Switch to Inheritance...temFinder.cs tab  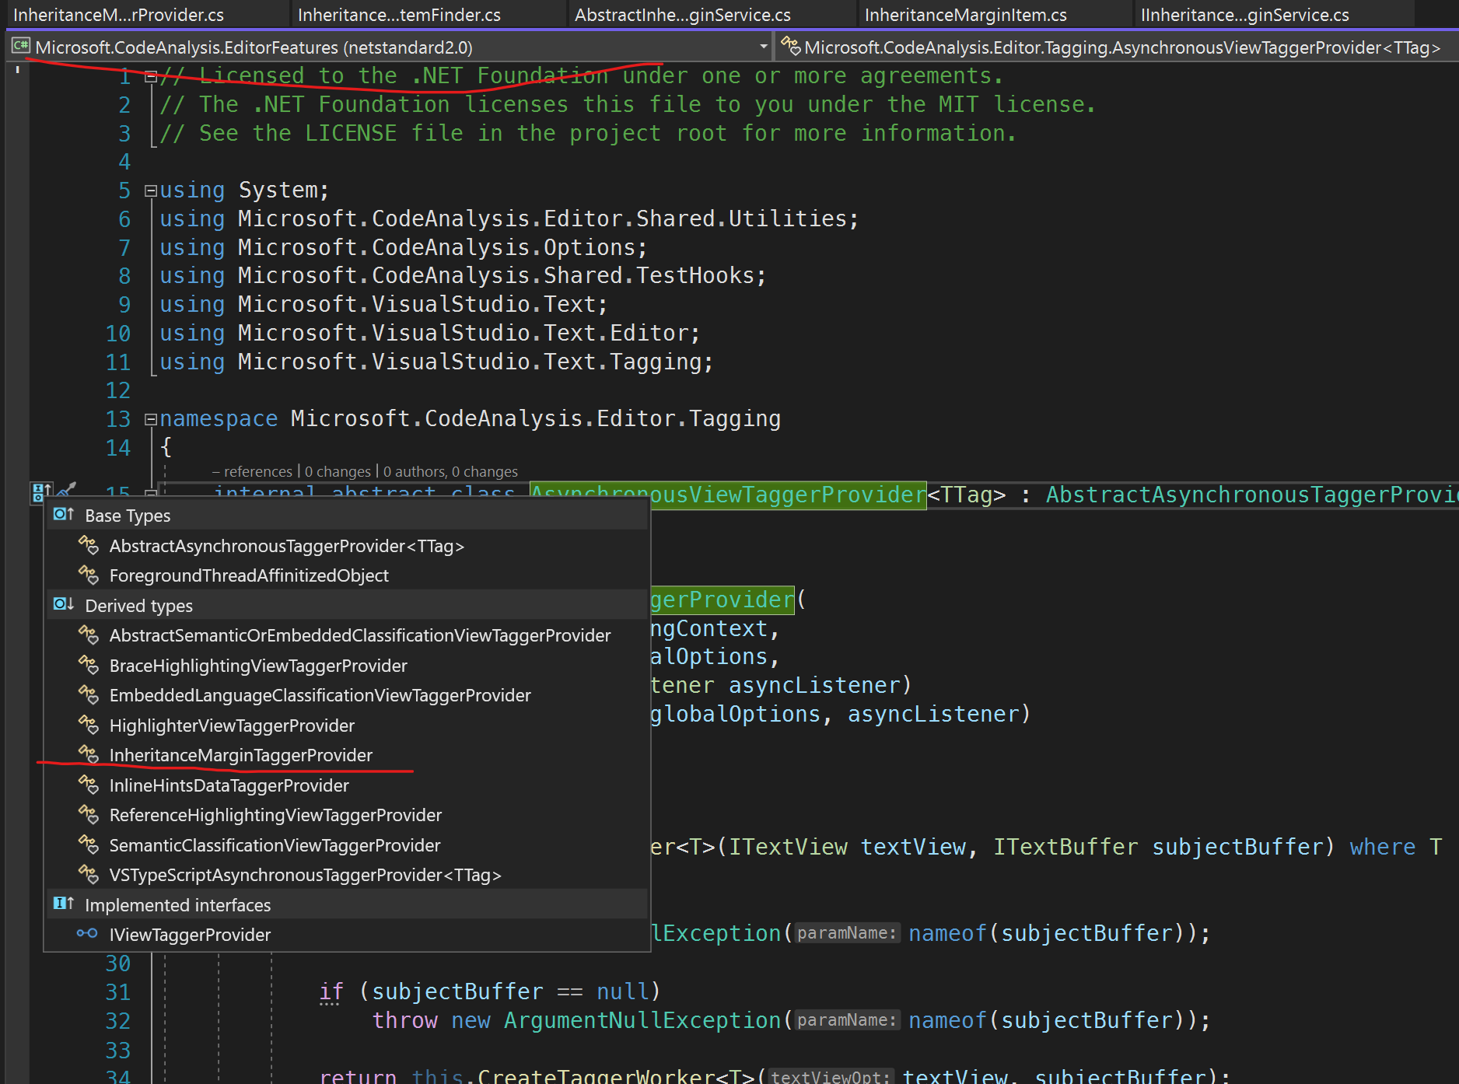pyautogui.click(x=399, y=15)
